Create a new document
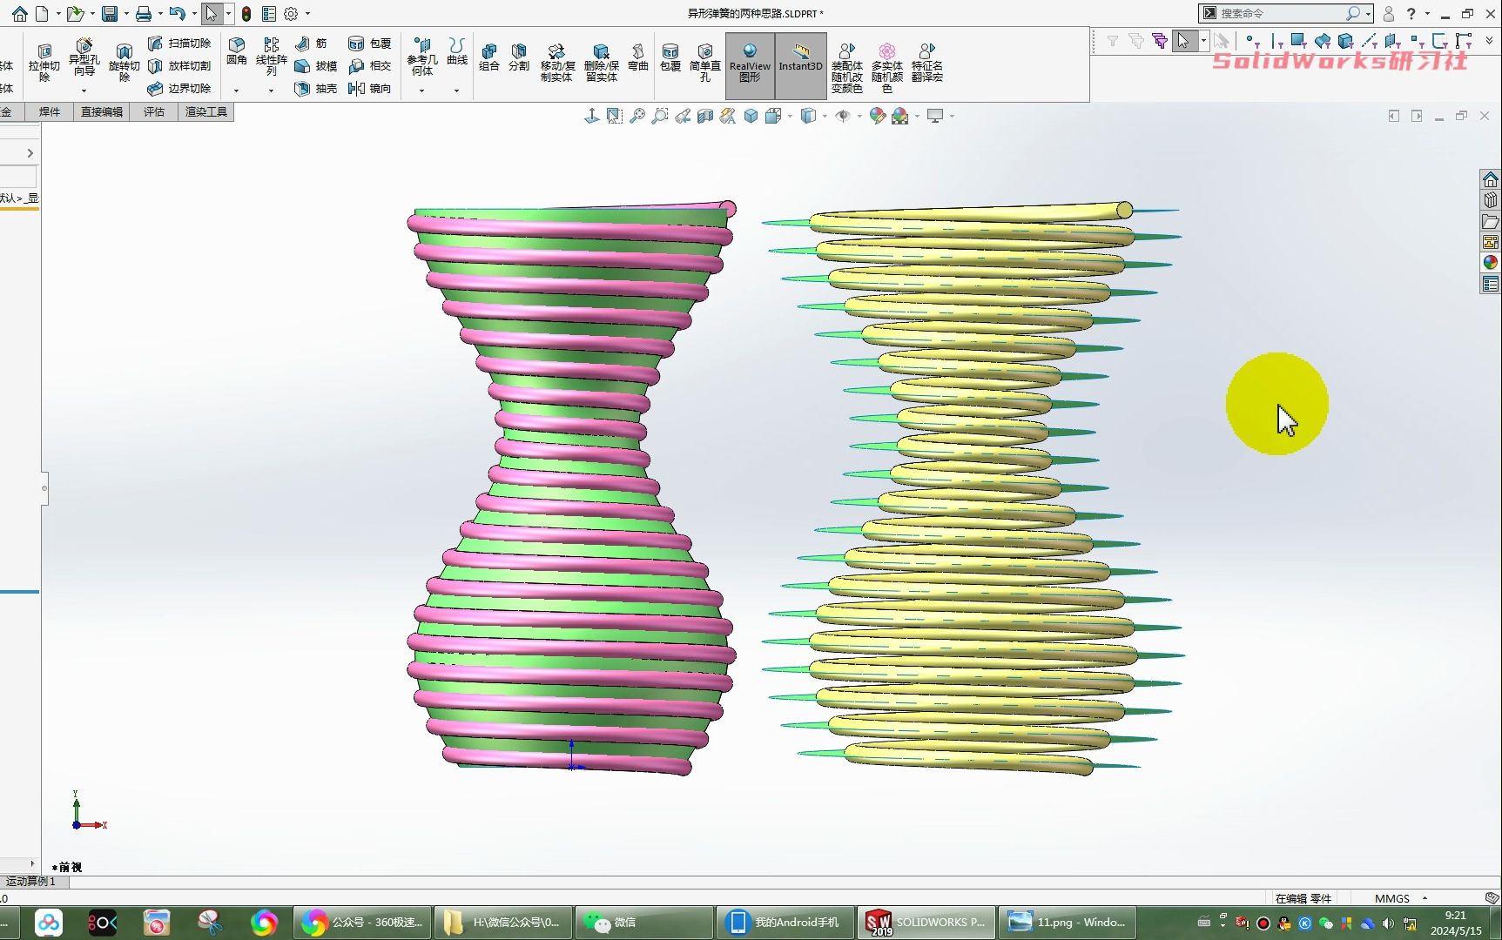The height and width of the screenshot is (940, 1502). (41, 14)
